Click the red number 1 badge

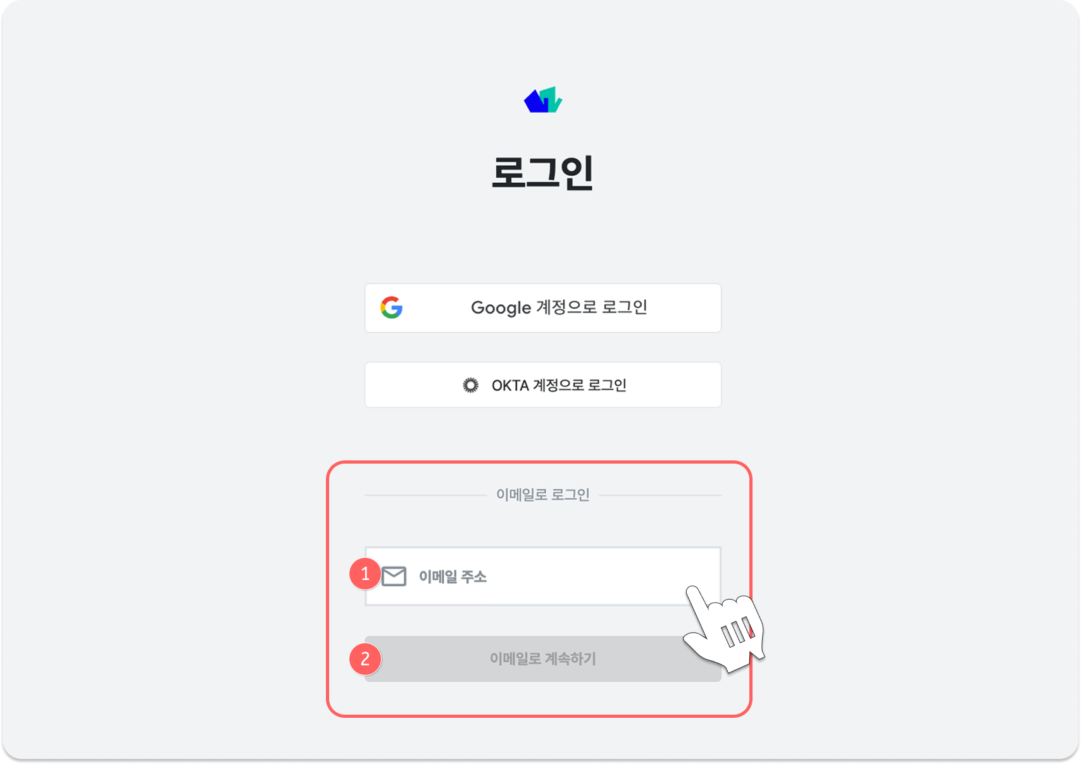coord(365,574)
